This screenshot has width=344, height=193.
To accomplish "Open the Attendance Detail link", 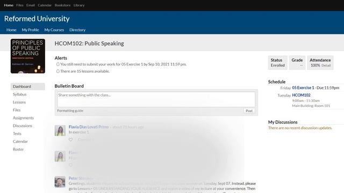I will pyautogui.click(x=326, y=65).
